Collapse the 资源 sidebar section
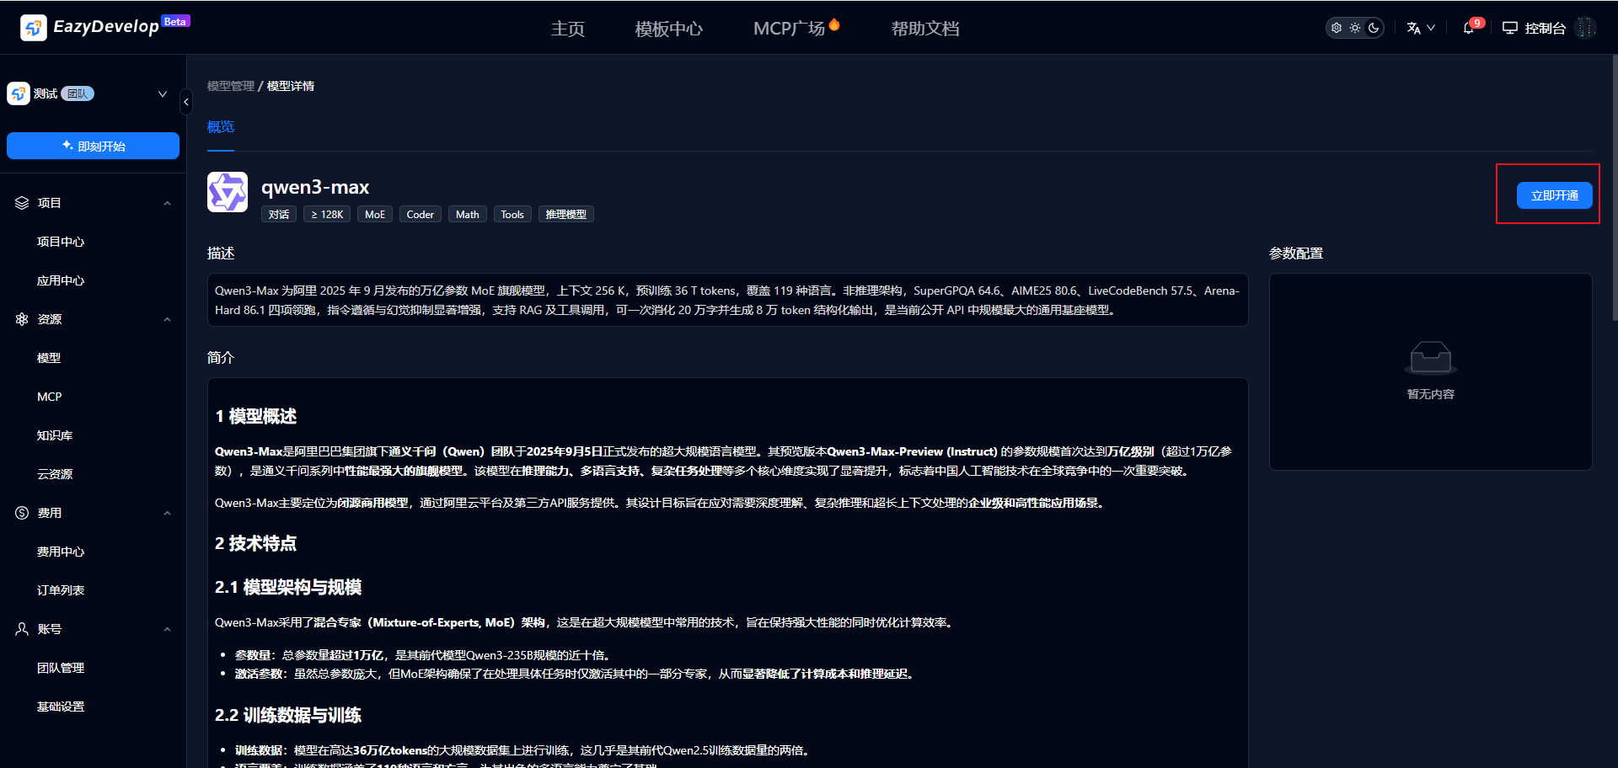The width and height of the screenshot is (1618, 768). click(167, 319)
